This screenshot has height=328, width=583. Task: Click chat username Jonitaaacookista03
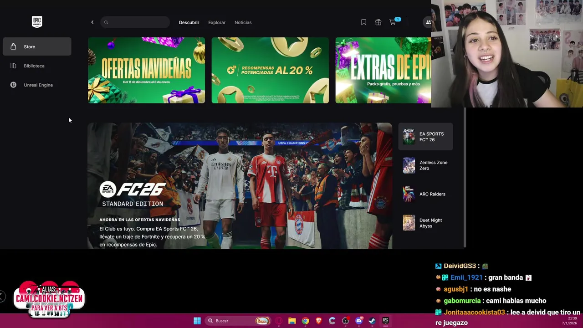pos(475,313)
